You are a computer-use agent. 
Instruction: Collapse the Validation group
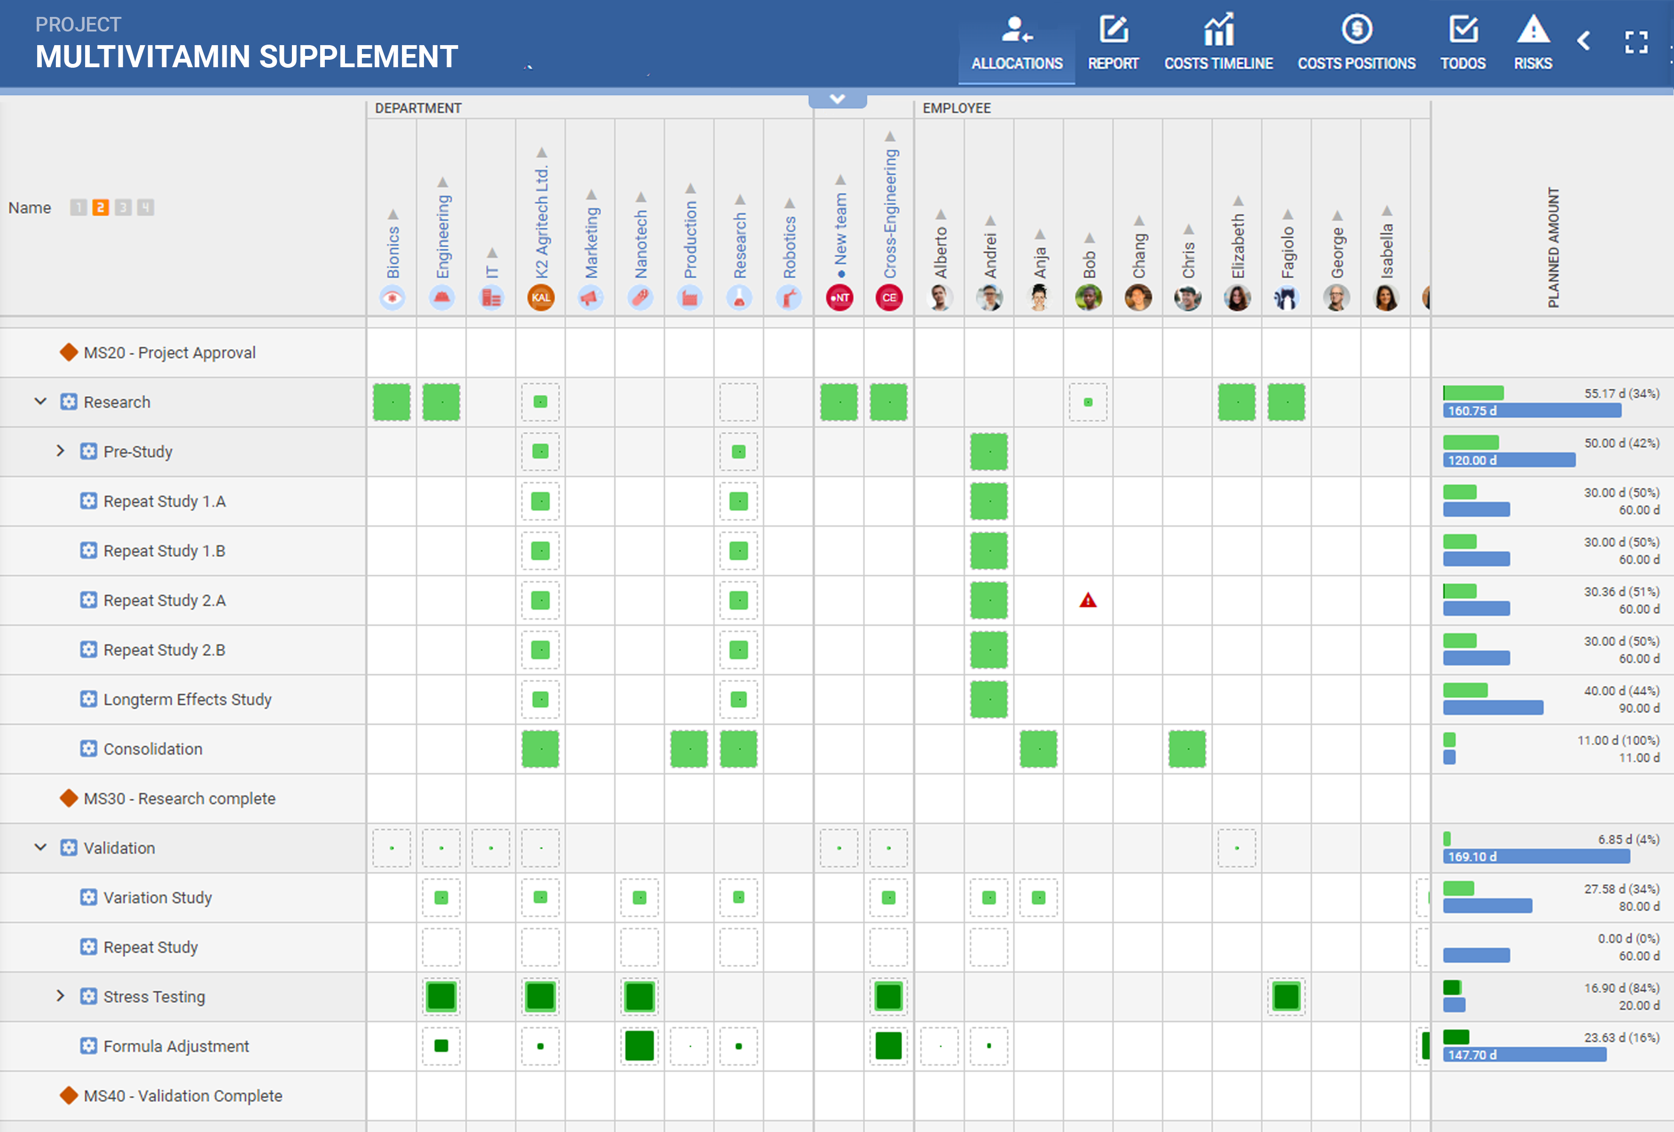pyautogui.click(x=40, y=848)
